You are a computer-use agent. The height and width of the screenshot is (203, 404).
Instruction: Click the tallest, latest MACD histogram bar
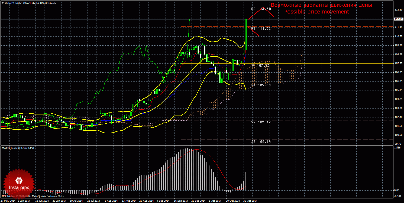tap(246, 180)
